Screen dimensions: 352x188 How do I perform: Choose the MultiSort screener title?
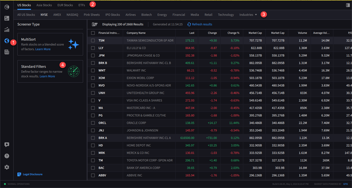click(x=28, y=39)
